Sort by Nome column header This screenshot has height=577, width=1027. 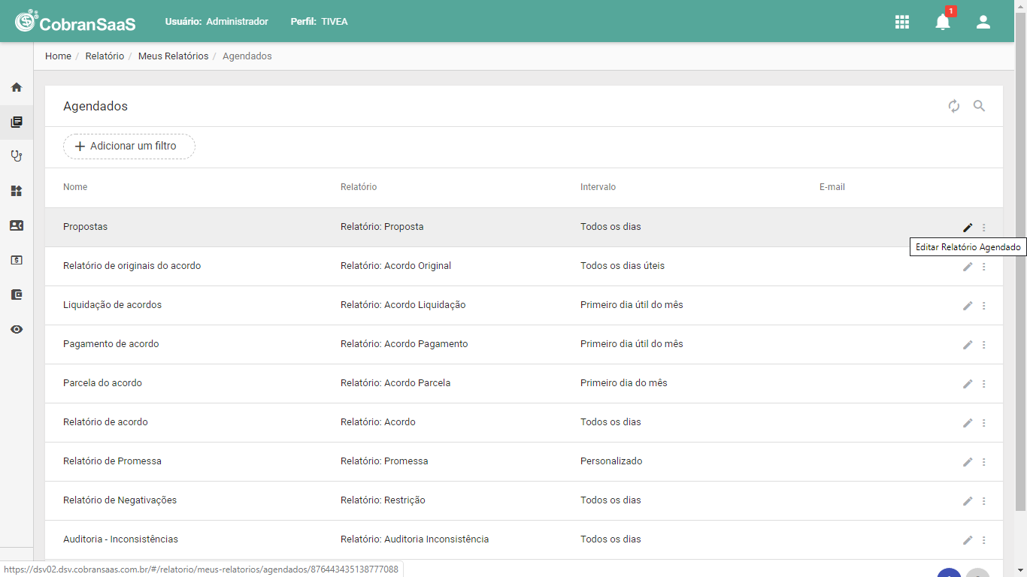pyautogui.click(x=75, y=187)
